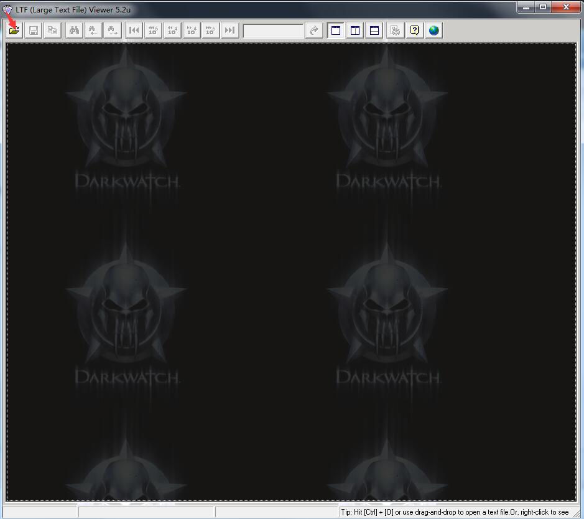Jump to the start of file
The height and width of the screenshot is (519, 584).
click(x=134, y=30)
